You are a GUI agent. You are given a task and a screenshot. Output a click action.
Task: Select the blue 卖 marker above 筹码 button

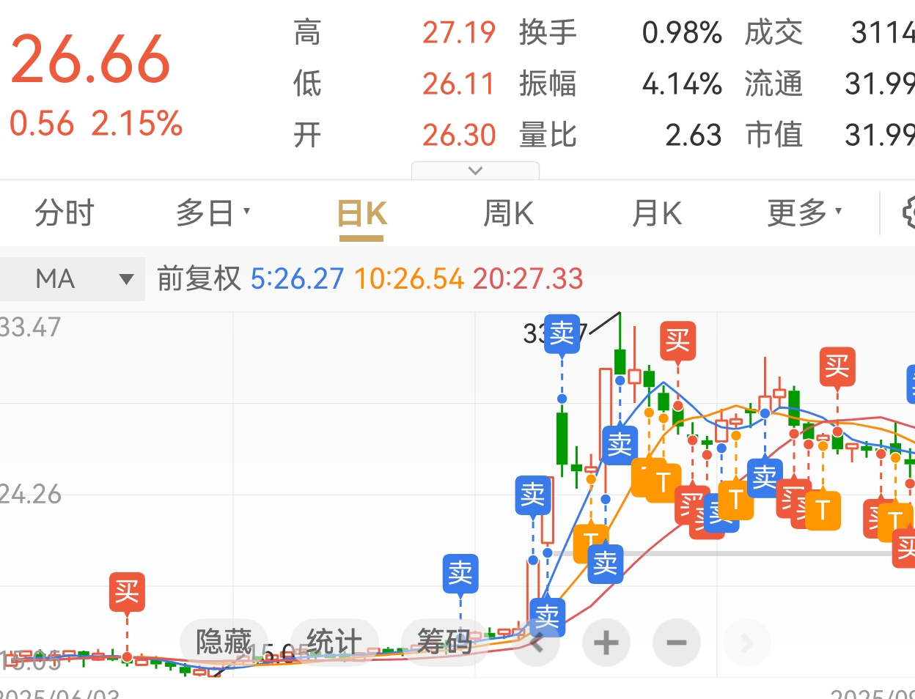tap(460, 574)
